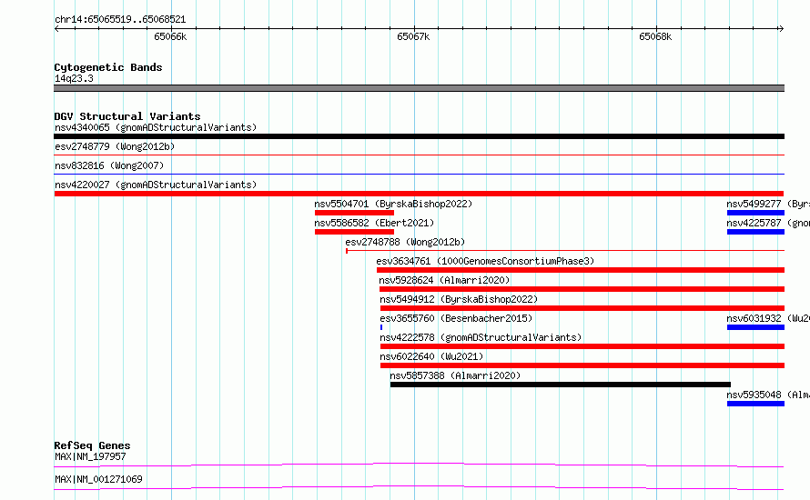Click the red bar under nsv4222578
This screenshot has height=500, width=810.
(x=582, y=346)
